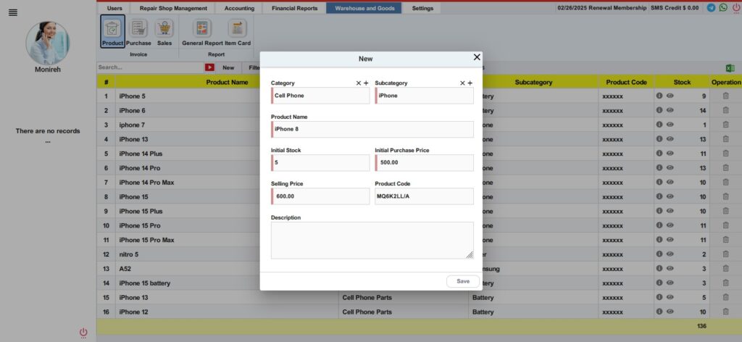View iPhone 15 with eye icon
This screenshot has height=342, width=742.
click(670, 196)
